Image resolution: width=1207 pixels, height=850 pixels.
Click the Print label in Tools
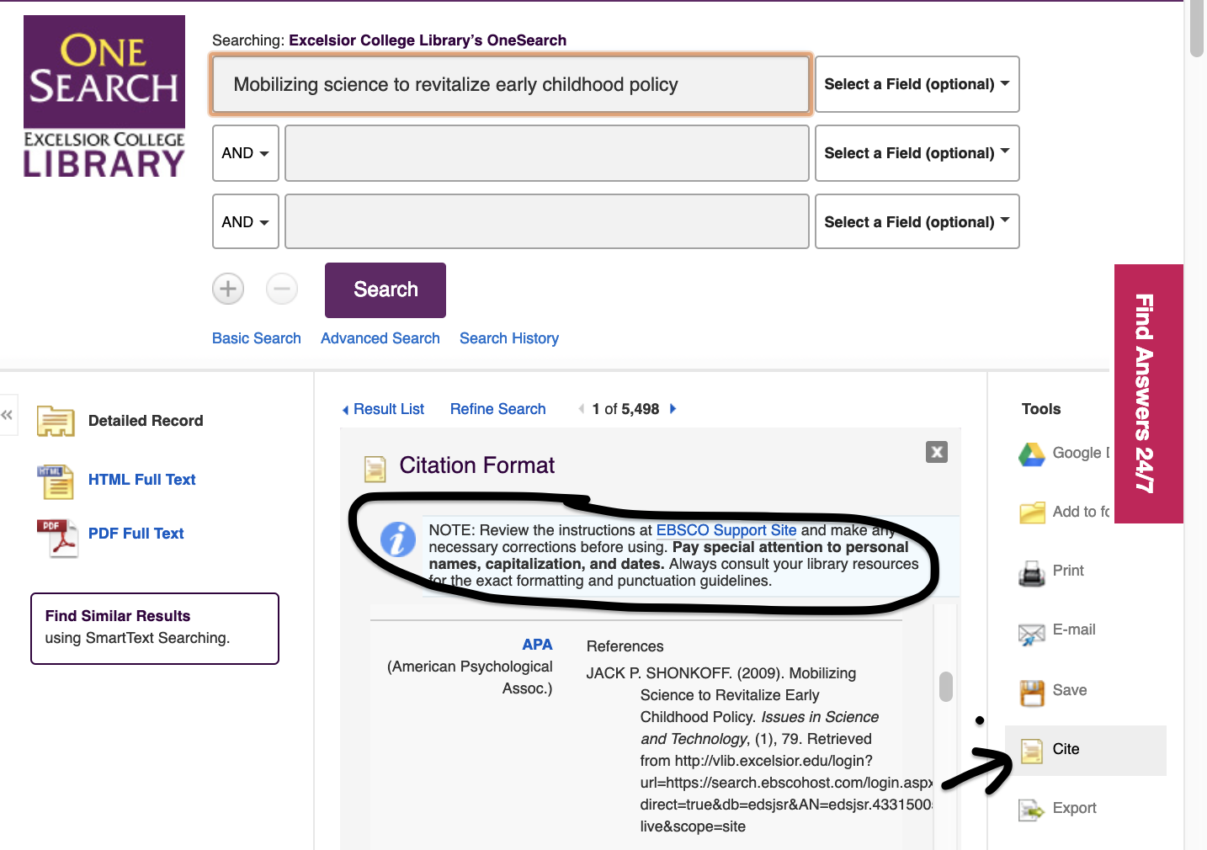point(1068,571)
